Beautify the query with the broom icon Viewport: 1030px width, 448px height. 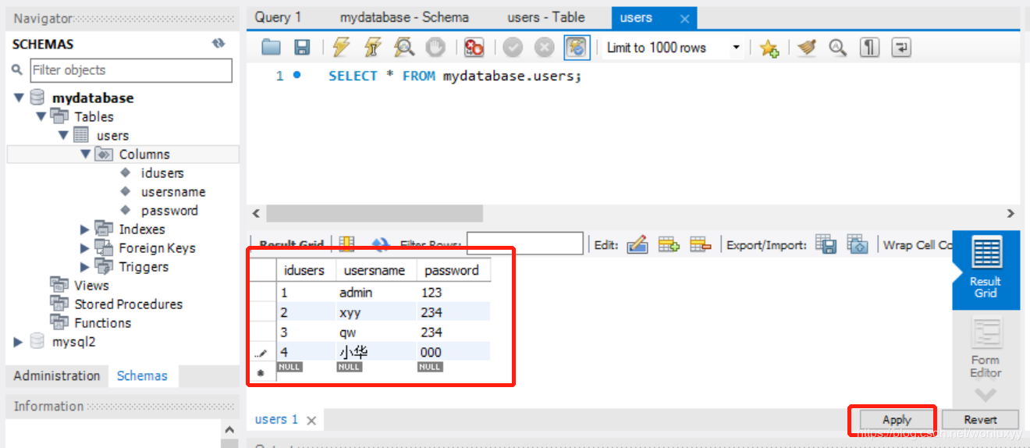807,48
